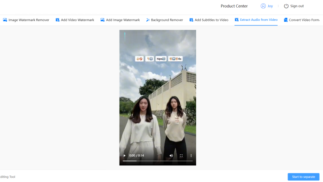The image size is (323, 182).
Task: Click the Add Video Watermark icon
Action: [58, 20]
